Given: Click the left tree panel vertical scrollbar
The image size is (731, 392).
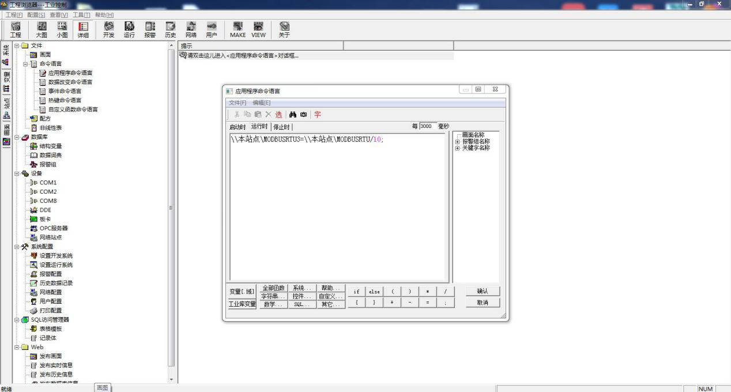Looking at the screenshot, I should (171, 208).
